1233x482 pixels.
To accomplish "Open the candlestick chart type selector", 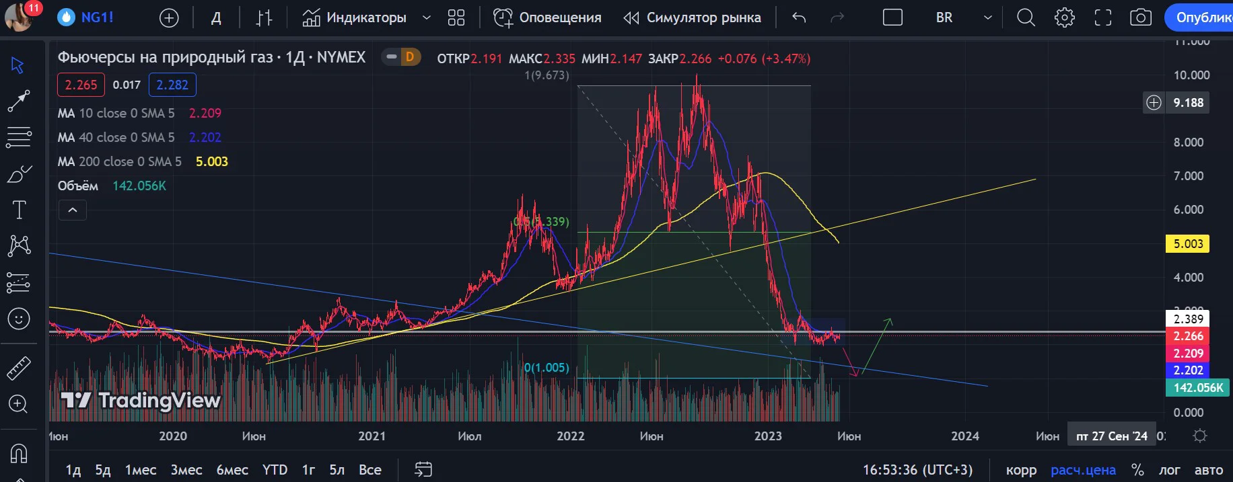I will click(265, 18).
